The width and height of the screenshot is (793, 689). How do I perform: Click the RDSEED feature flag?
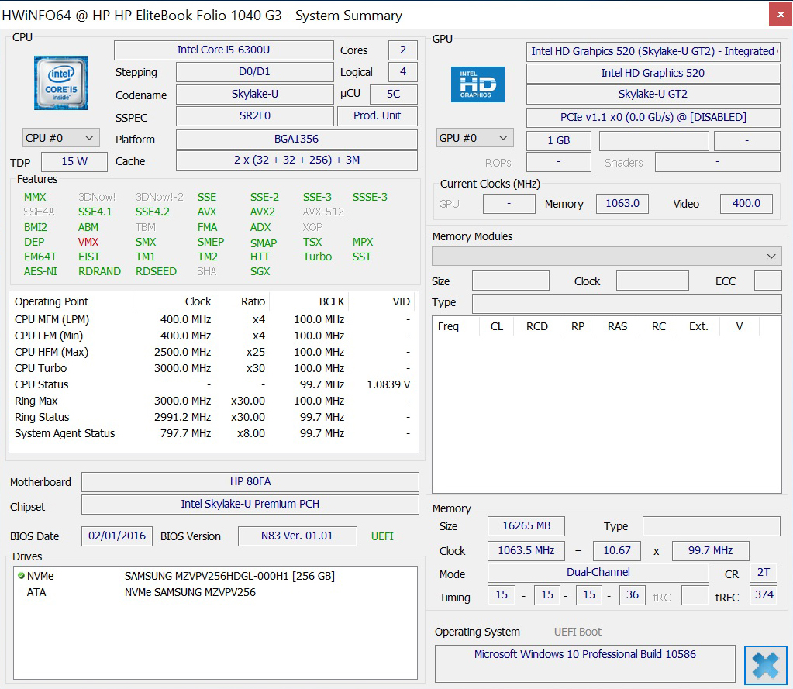click(156, 271)
